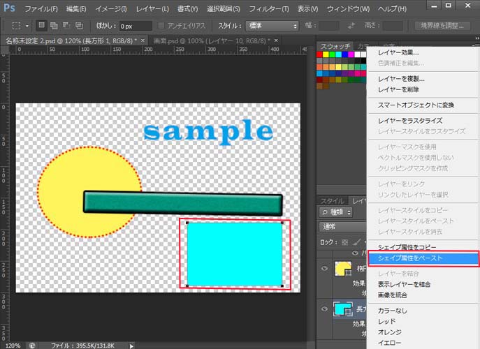Screen dimensions: 480x349
Task: Toggle the effects visibility eye above ellipse layer
Action: coord(355,253)
